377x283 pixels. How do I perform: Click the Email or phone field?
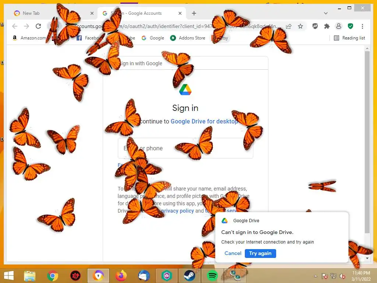click(x=186, y=148)
